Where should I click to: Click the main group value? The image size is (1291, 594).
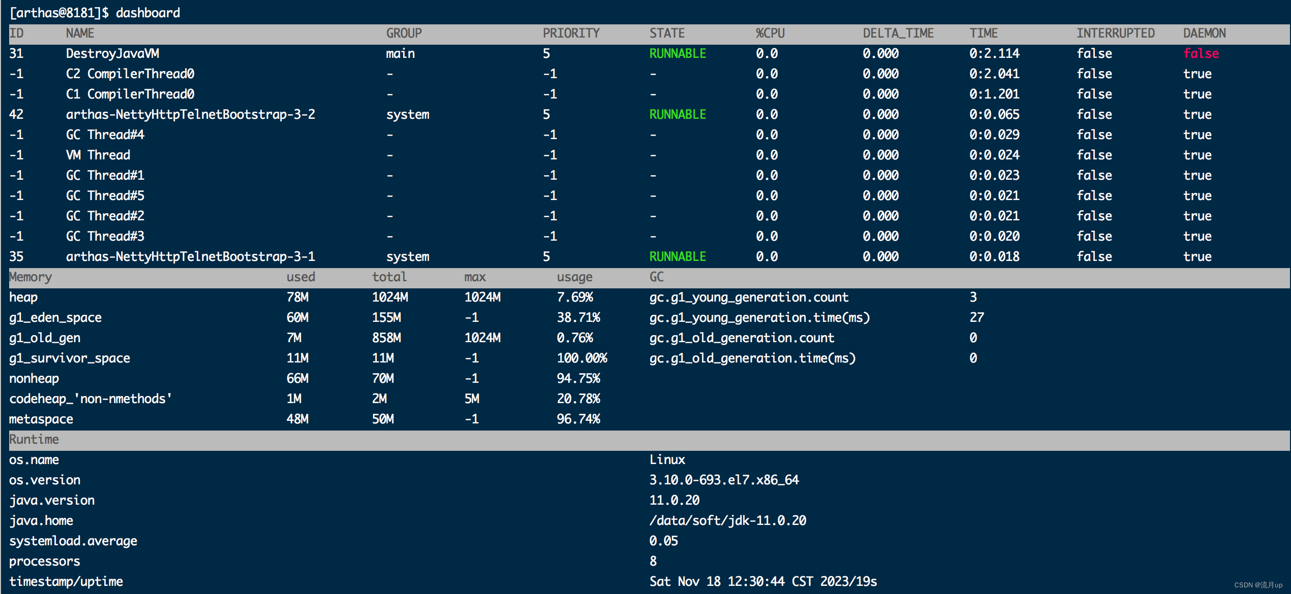pyautogui.click(x=401, y=53)
